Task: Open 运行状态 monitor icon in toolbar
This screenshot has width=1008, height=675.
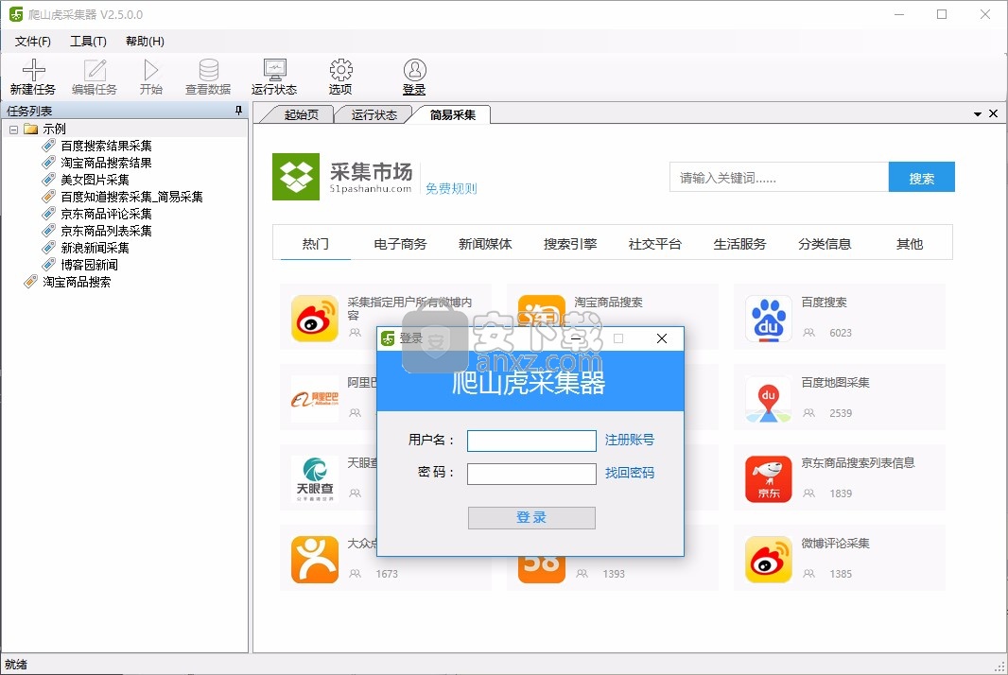Action: pos(274,69)
